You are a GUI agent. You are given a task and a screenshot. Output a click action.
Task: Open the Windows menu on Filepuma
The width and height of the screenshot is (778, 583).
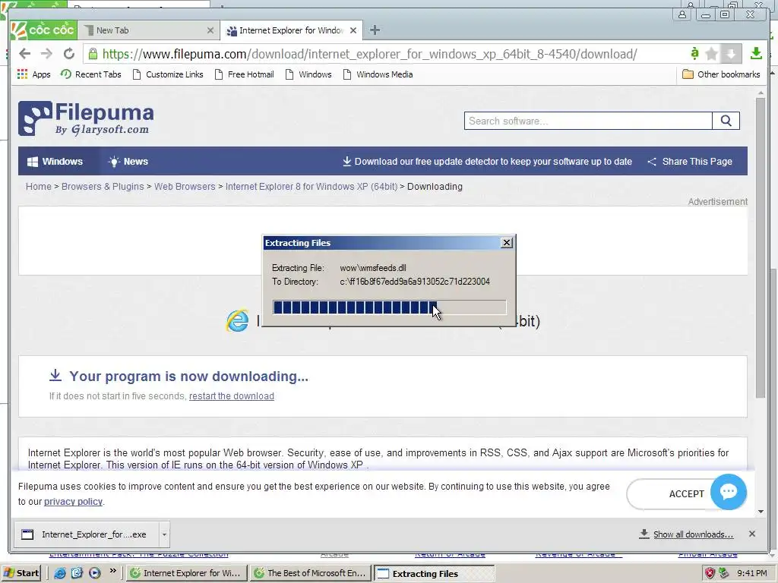[55, 162]
